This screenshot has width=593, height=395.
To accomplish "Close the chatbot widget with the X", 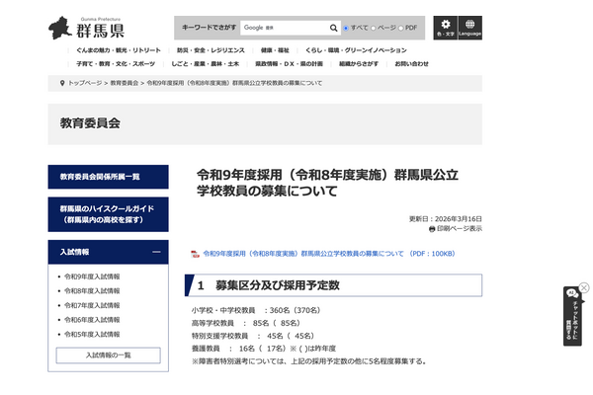I will tap(584, 287).
